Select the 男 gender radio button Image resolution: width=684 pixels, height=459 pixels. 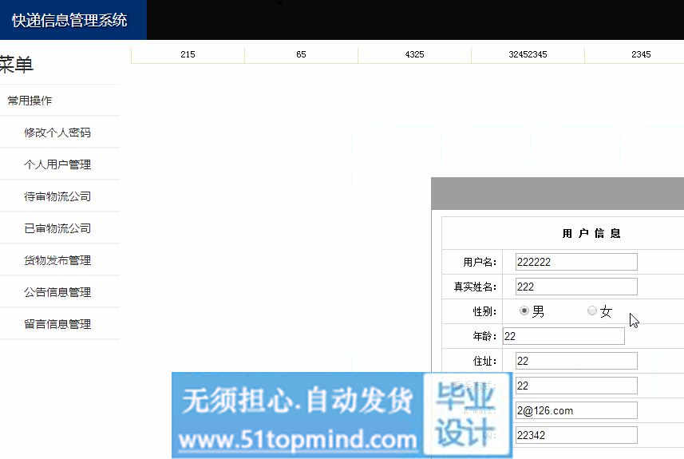(524, 311)
